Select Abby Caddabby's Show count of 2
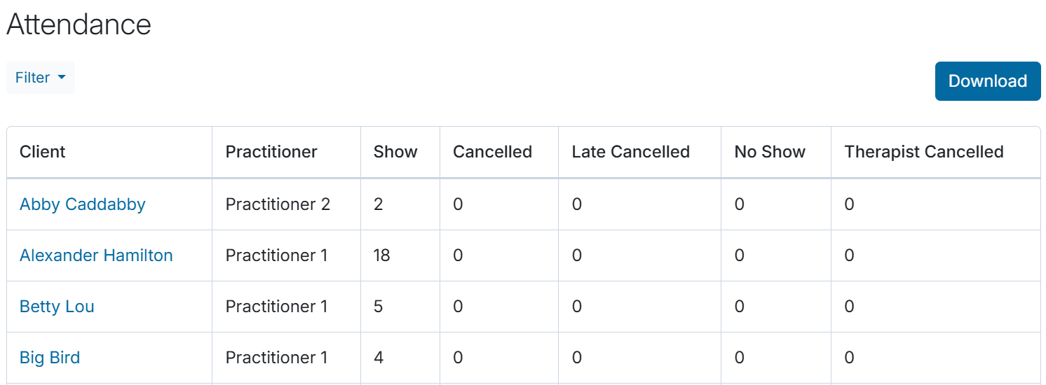 click(379, 204)
